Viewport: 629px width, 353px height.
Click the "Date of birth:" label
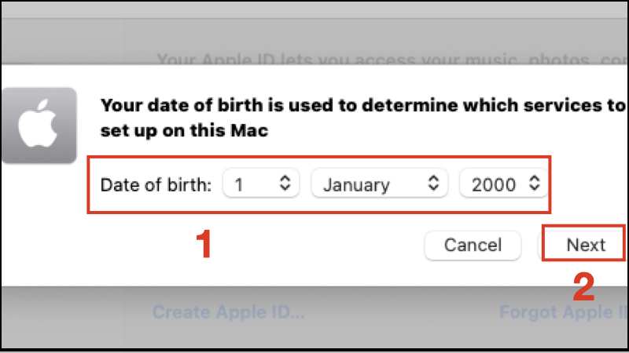click(x=156, y=185)
